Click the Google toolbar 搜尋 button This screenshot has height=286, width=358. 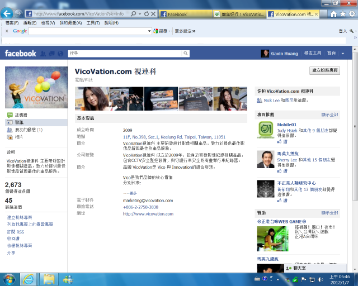coord(161,31)
